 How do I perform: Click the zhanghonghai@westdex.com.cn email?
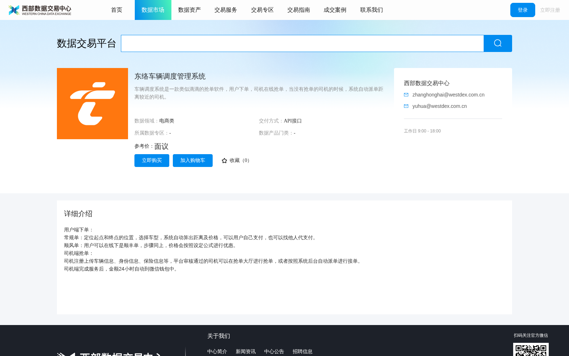(x=448, y=95)
